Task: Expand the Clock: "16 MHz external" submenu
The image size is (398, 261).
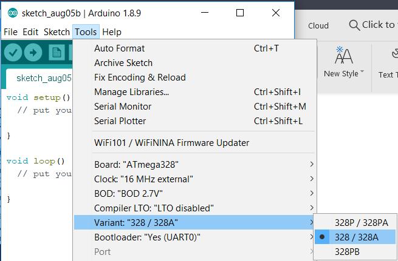Action: [x=194, y=179]
